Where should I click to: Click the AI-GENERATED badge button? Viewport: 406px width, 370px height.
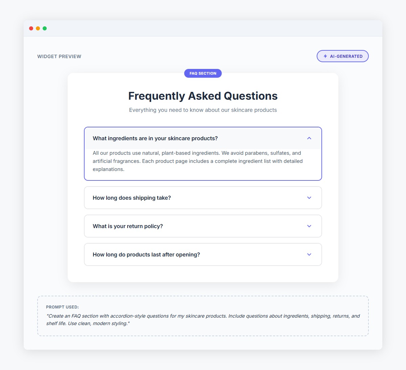(x=342, y=56)
